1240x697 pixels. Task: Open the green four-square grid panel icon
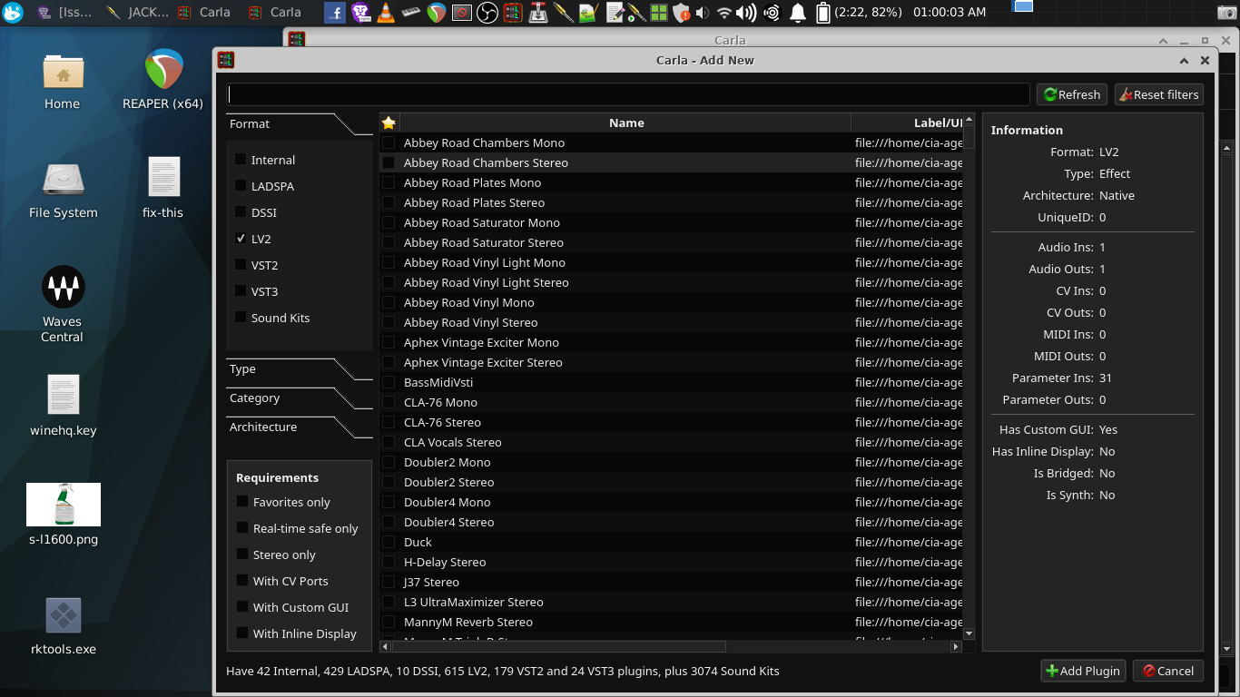tap(658, 13)
